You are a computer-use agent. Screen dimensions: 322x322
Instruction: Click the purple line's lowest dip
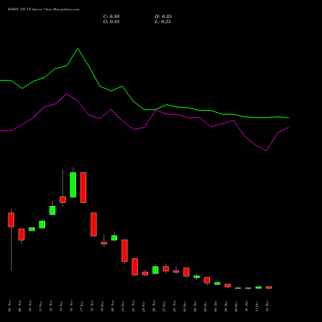[x=267, y=151]
